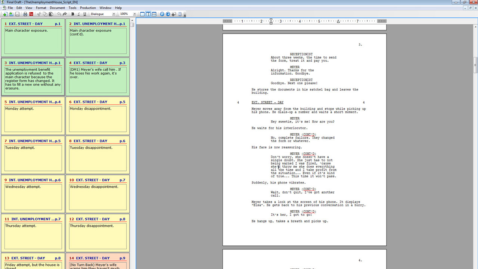The image size is (478, 269).
Task: Run the red Sp spell check icon
Action: pyautogui.click(x=31, y=14)
